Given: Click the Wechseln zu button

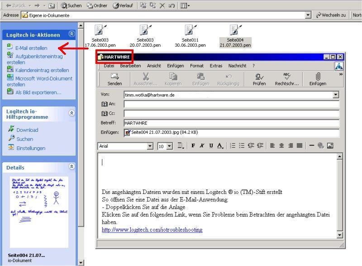Looking at the screenshot, I should click(331, 15).
